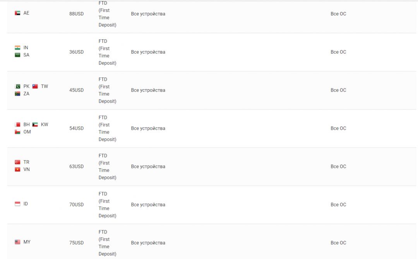The image size is (418, 259).
Task: Select the Turkey TR flag icon
Action: click(17, 162)
